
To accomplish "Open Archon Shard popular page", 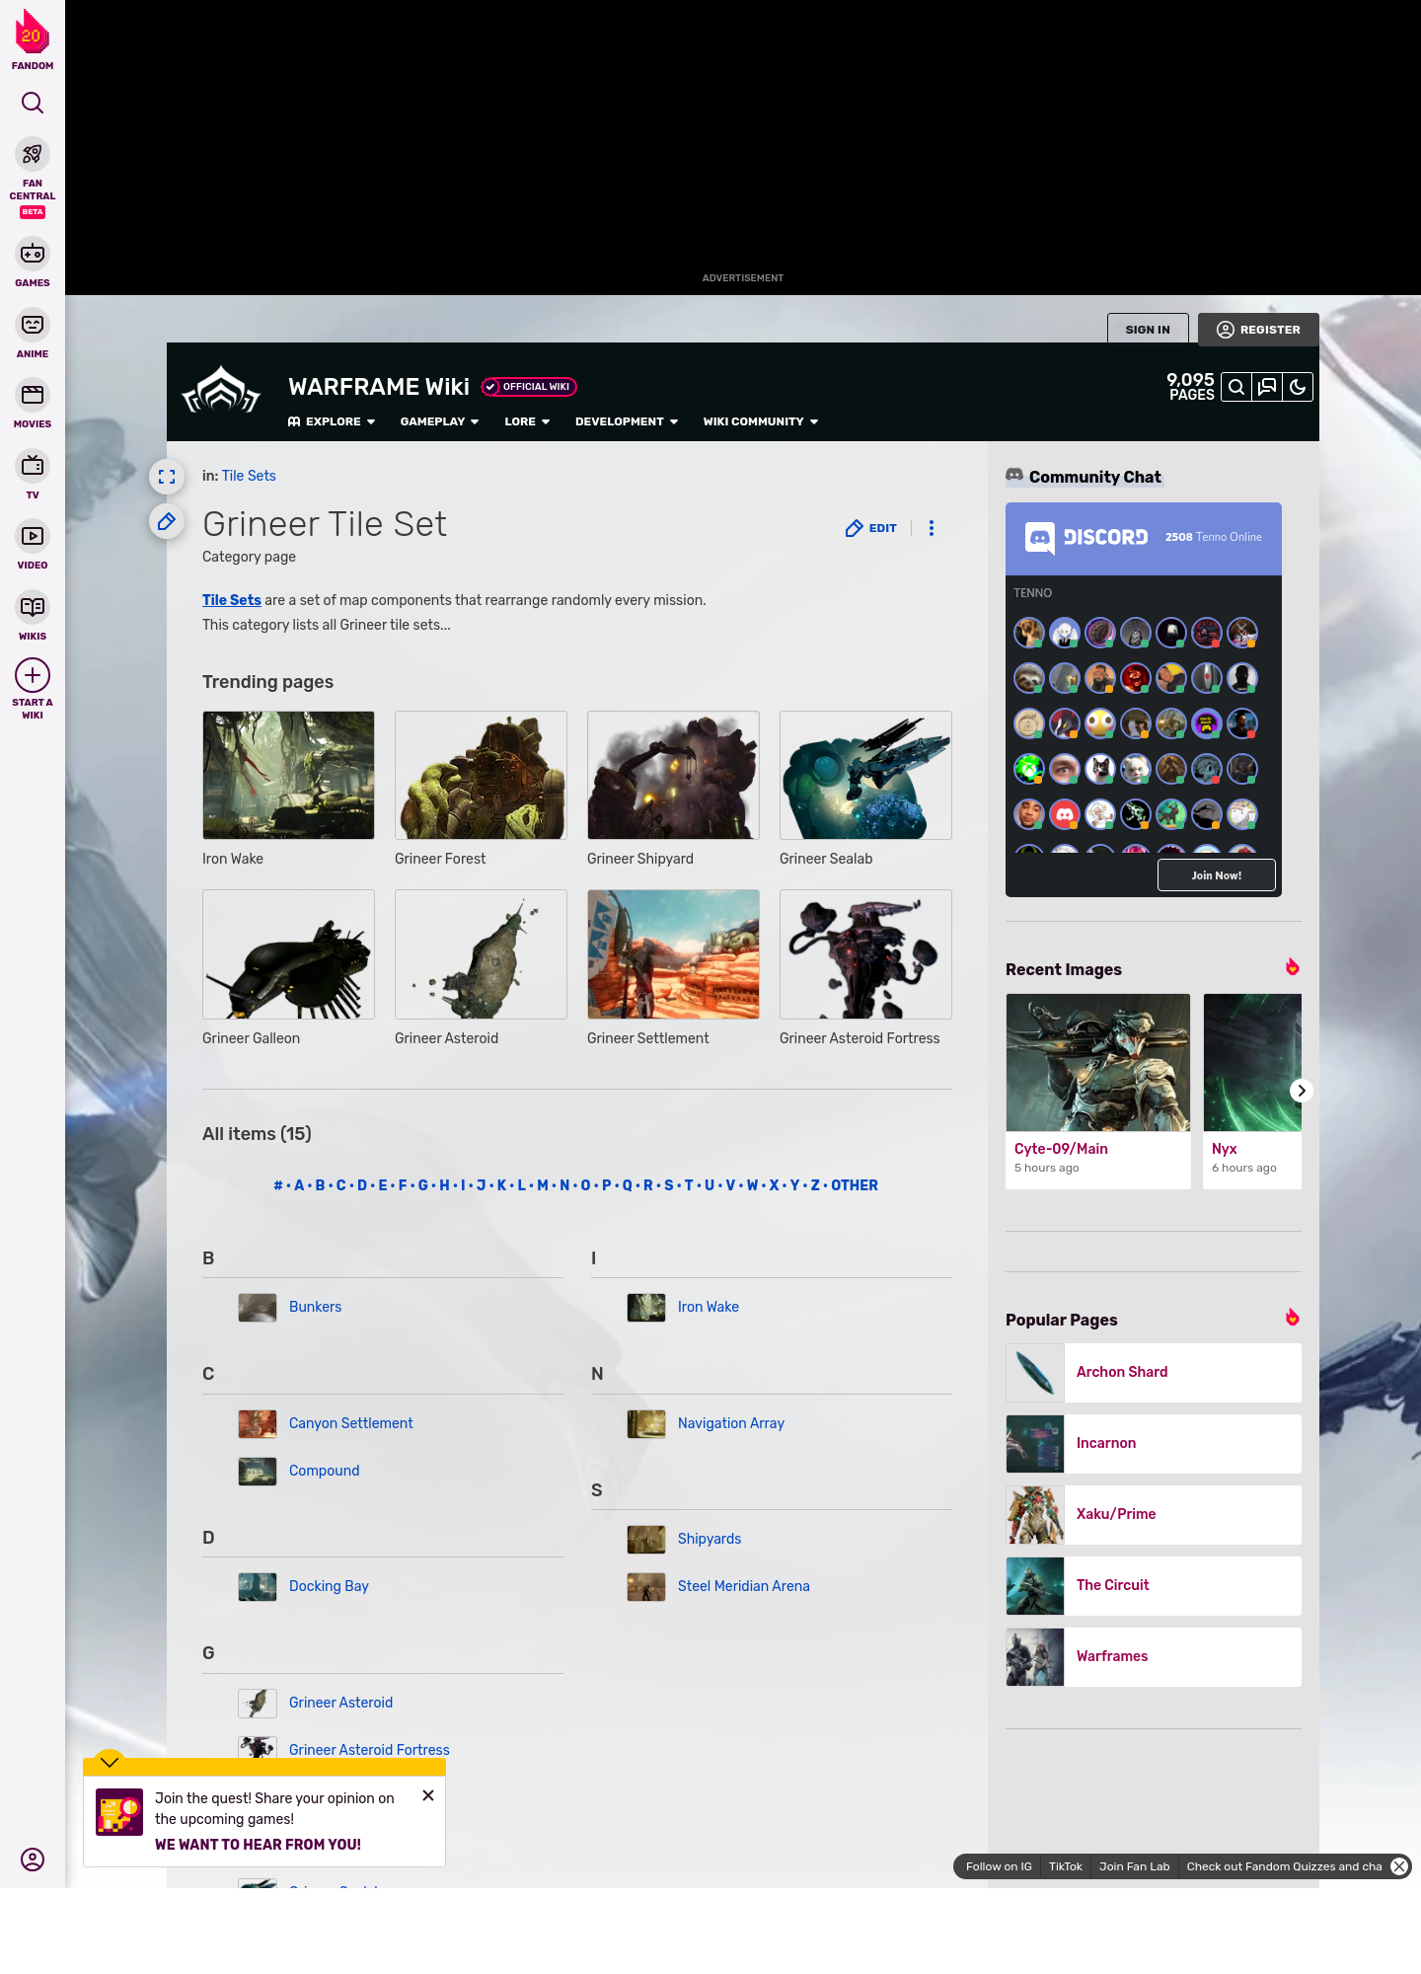I will point(1154,1372).
